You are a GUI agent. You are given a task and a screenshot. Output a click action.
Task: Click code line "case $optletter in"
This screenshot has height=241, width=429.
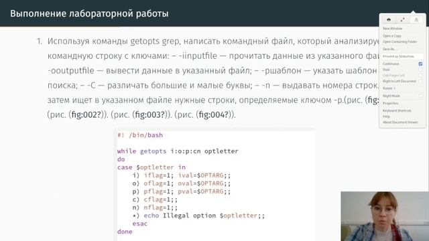coord(151,167)
